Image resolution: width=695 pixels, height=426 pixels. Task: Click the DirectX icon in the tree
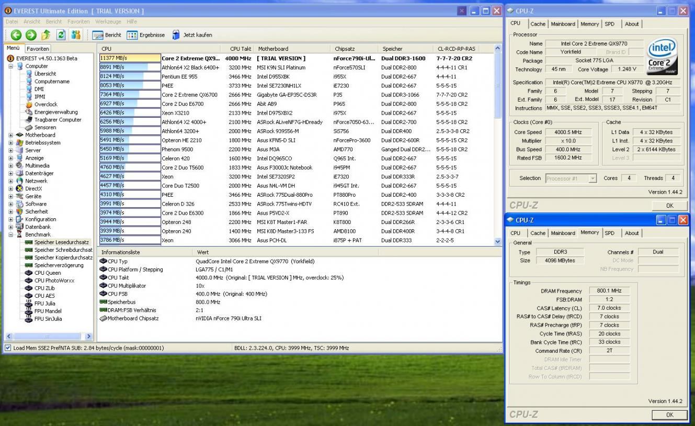click(20, 188)
